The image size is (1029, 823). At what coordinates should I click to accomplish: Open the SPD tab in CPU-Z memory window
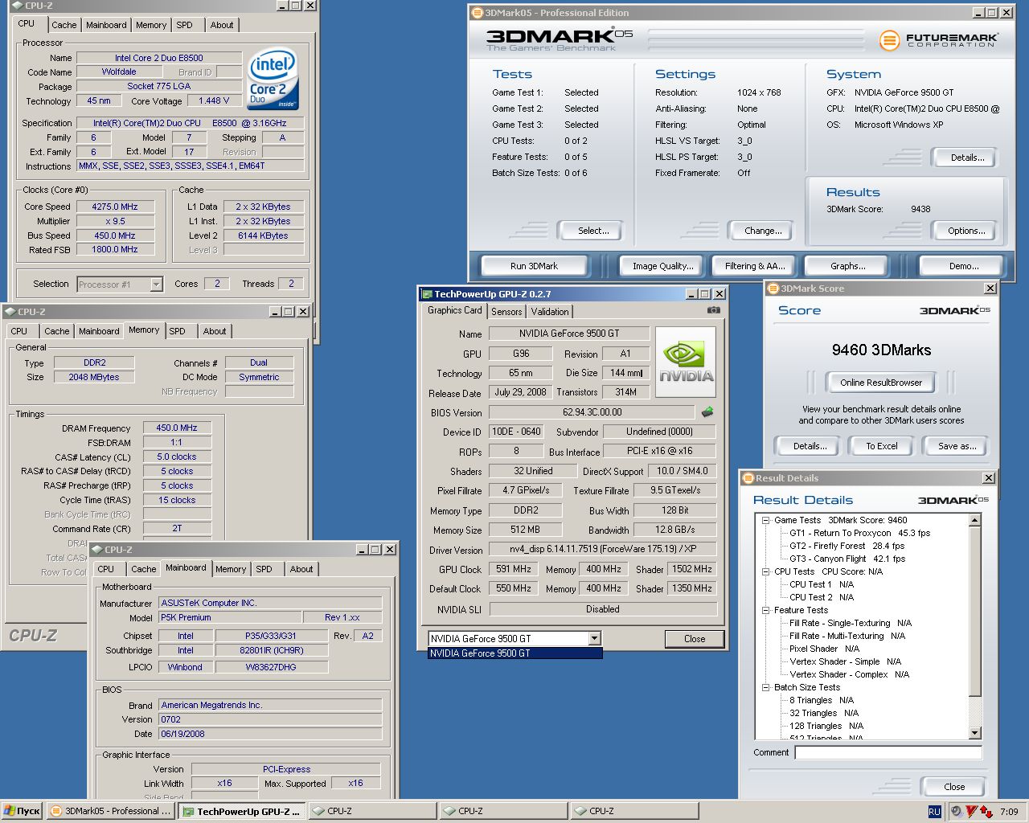[x=178, y=331]
